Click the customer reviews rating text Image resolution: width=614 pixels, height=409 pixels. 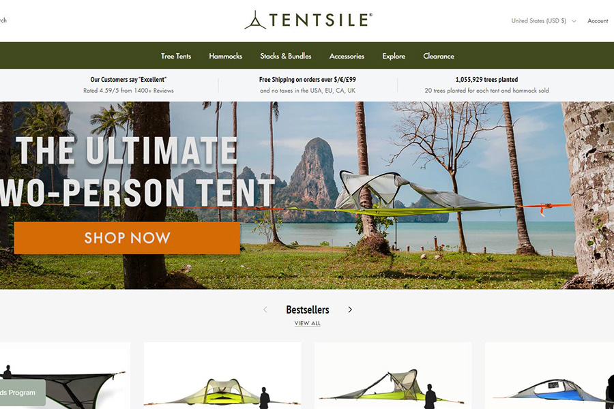128,91
